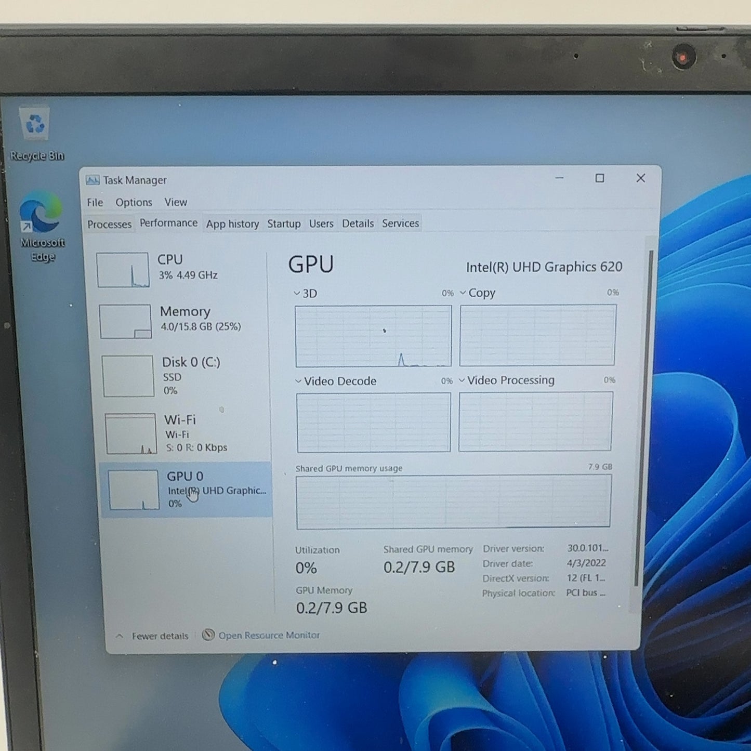Click the Utilization 0% value
751x751 pixels.
click(306, 568)
